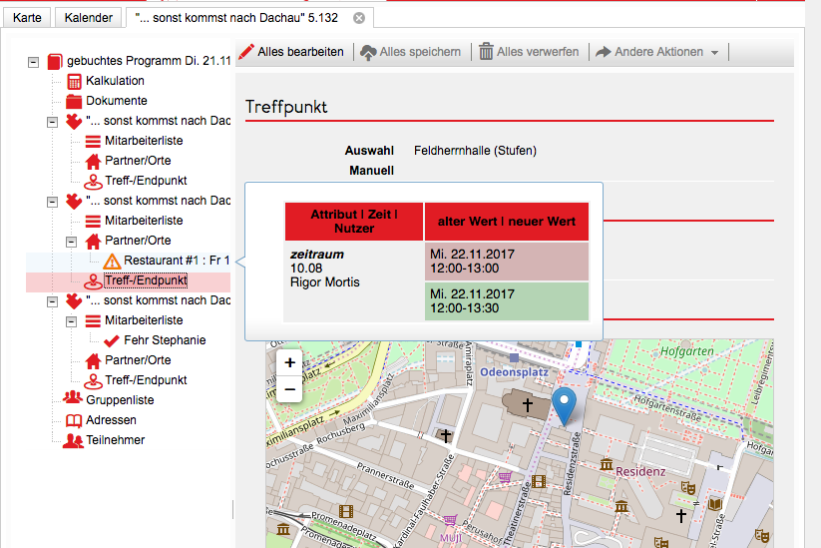
Task: Close the "... sonst kommst nach Dachau" tab
Action: (359, 18)
